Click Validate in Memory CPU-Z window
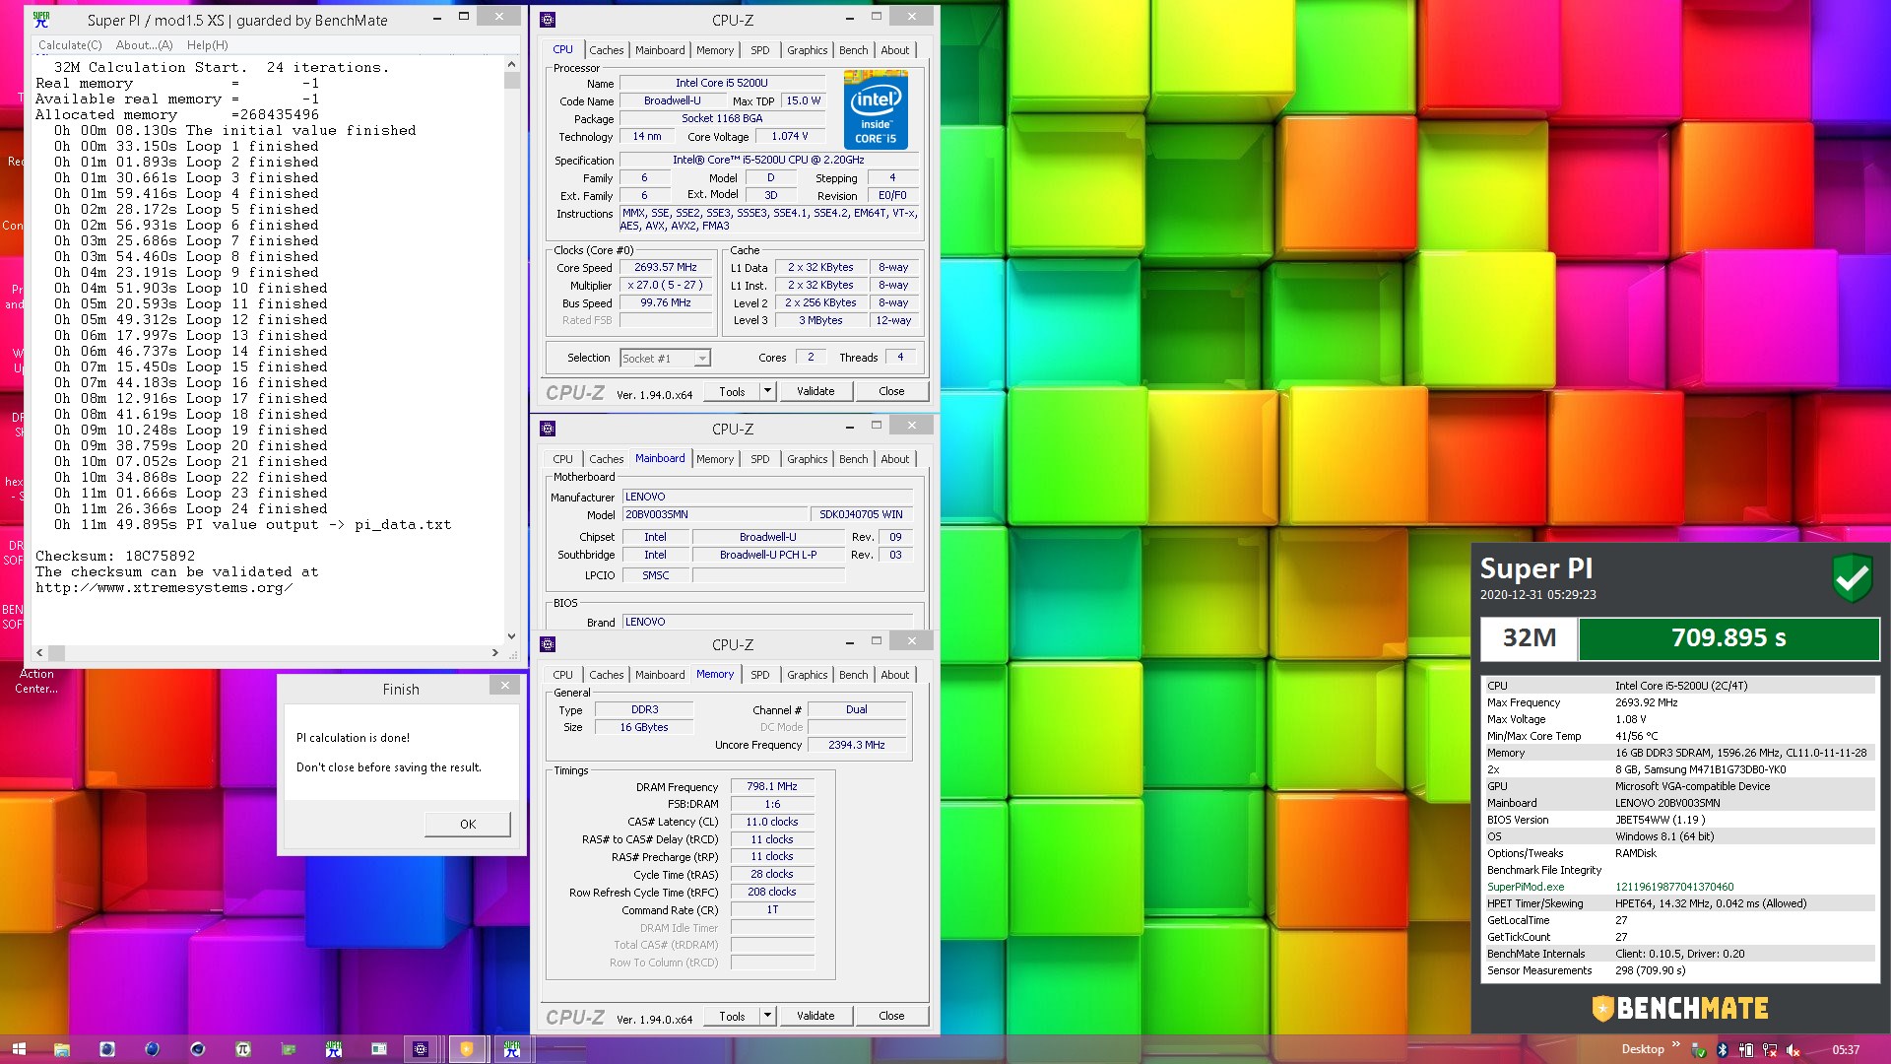This screenshot has width=1891, height=1064. (815, 1016)
